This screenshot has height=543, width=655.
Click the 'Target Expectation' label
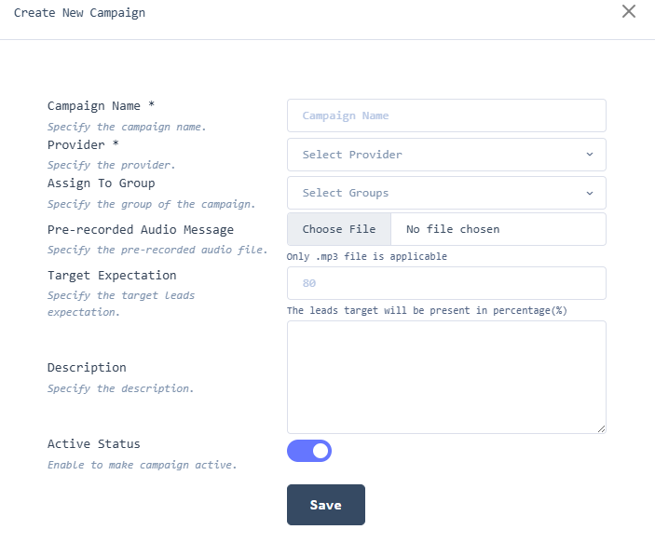pos(112,276)
